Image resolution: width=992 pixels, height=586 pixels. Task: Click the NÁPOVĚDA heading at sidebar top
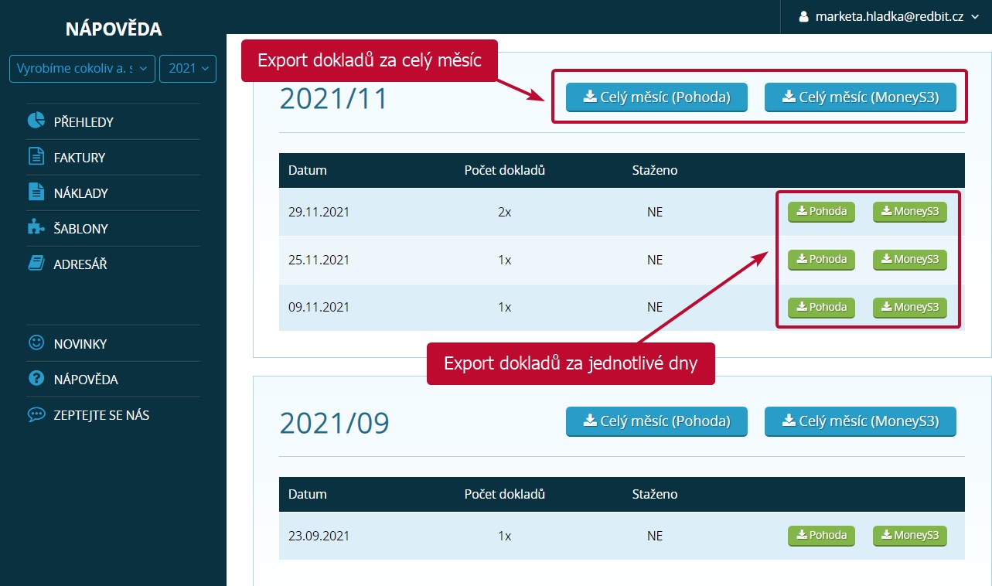point(114,30)
